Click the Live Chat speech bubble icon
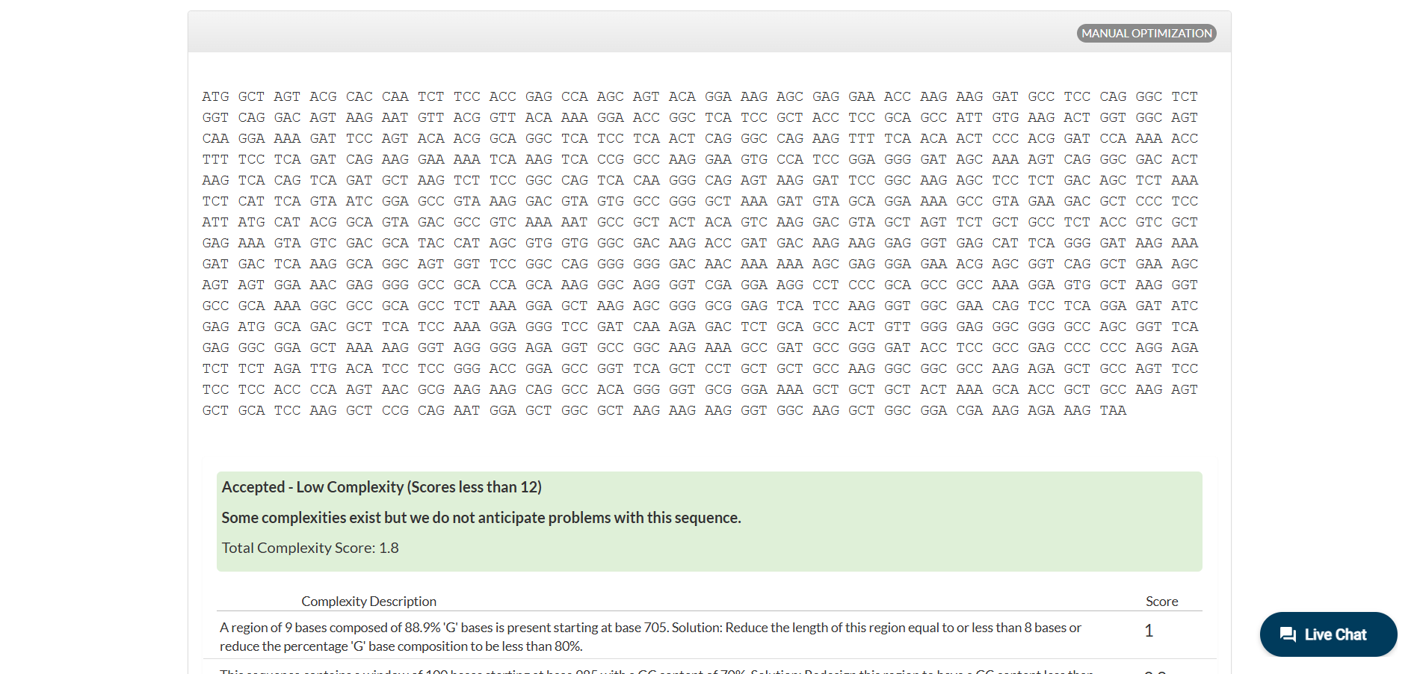This screenshot has width=1420, height=674. click(x=1288, y=634)
